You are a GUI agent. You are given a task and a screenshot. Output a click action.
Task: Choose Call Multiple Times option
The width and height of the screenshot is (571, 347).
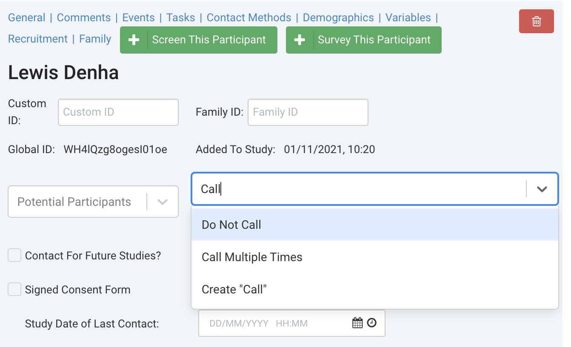click(252, 257)
